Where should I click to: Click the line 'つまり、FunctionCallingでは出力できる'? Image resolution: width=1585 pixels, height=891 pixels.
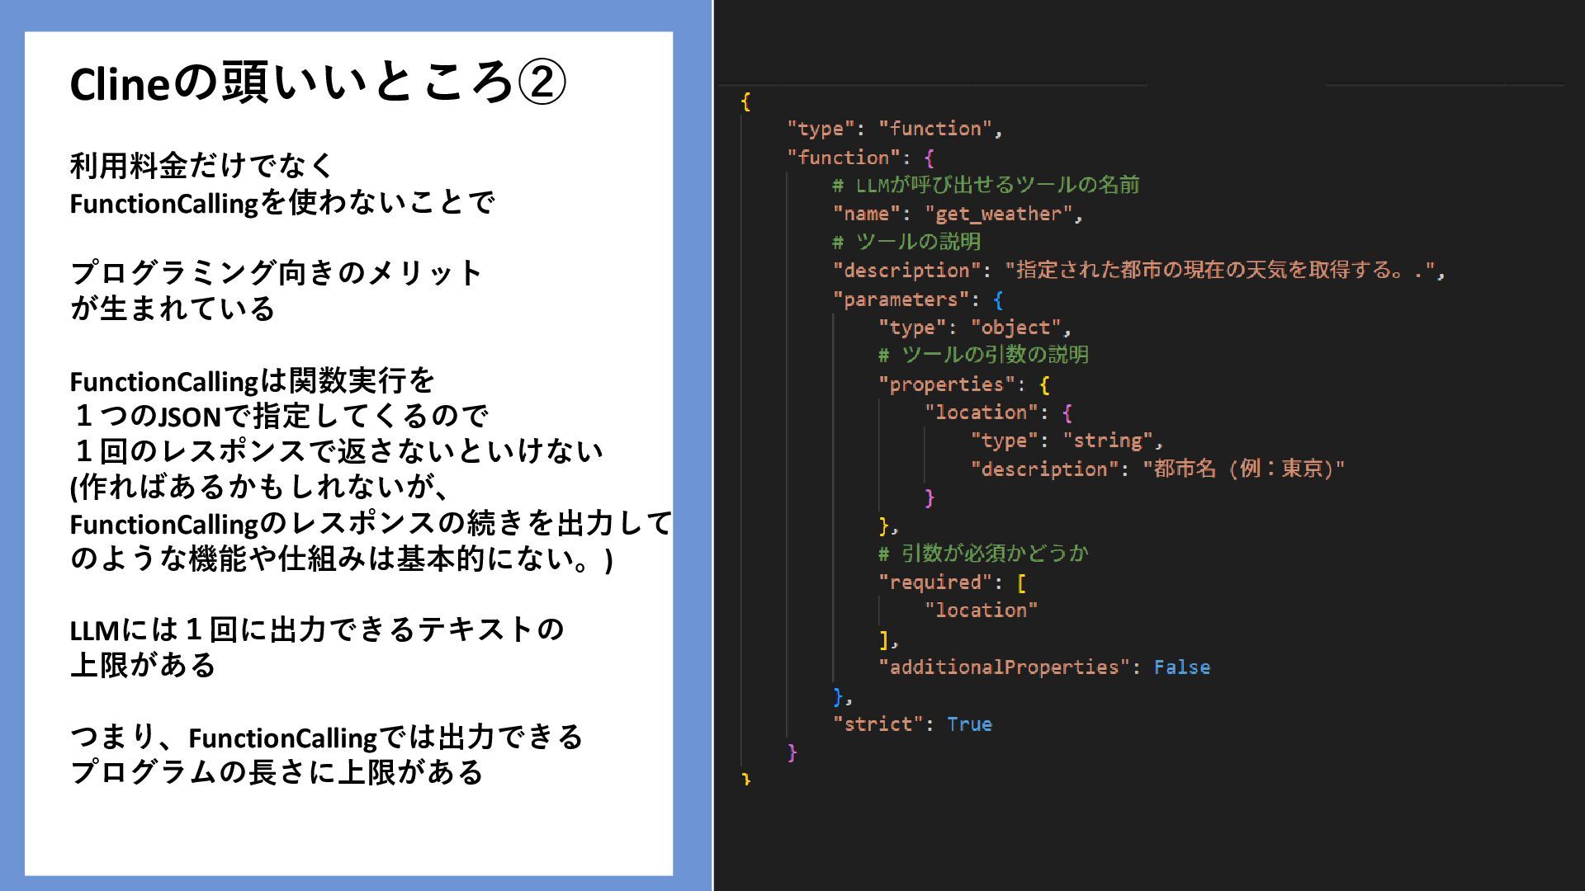[326, 737]
